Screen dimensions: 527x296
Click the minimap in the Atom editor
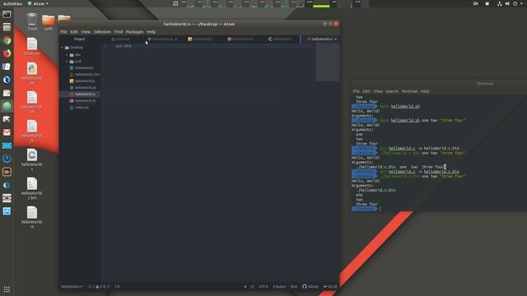pos(328,62)
